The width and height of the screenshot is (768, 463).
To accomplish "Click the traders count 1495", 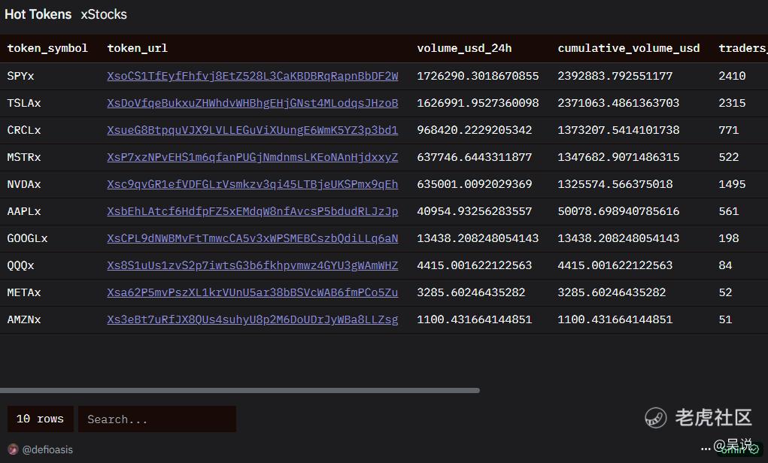I will 732,184.
